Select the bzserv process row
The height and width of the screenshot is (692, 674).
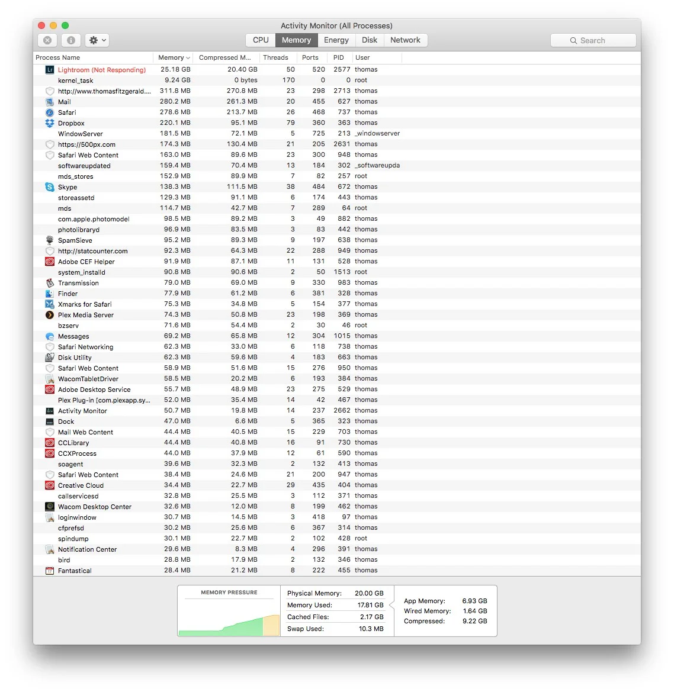tap(337, 325)
